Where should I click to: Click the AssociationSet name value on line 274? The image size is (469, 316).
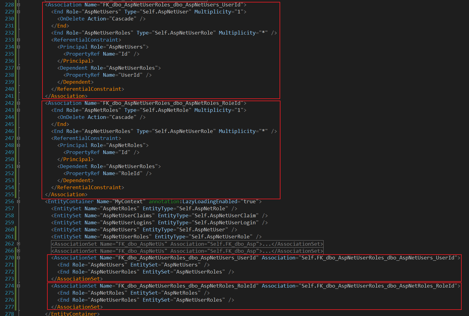coord(187,286)
